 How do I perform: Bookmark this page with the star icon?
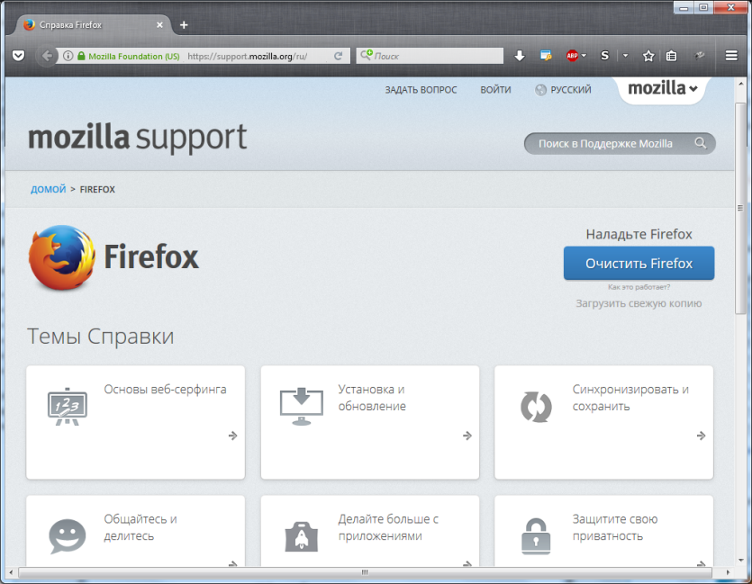pos(648,56)
